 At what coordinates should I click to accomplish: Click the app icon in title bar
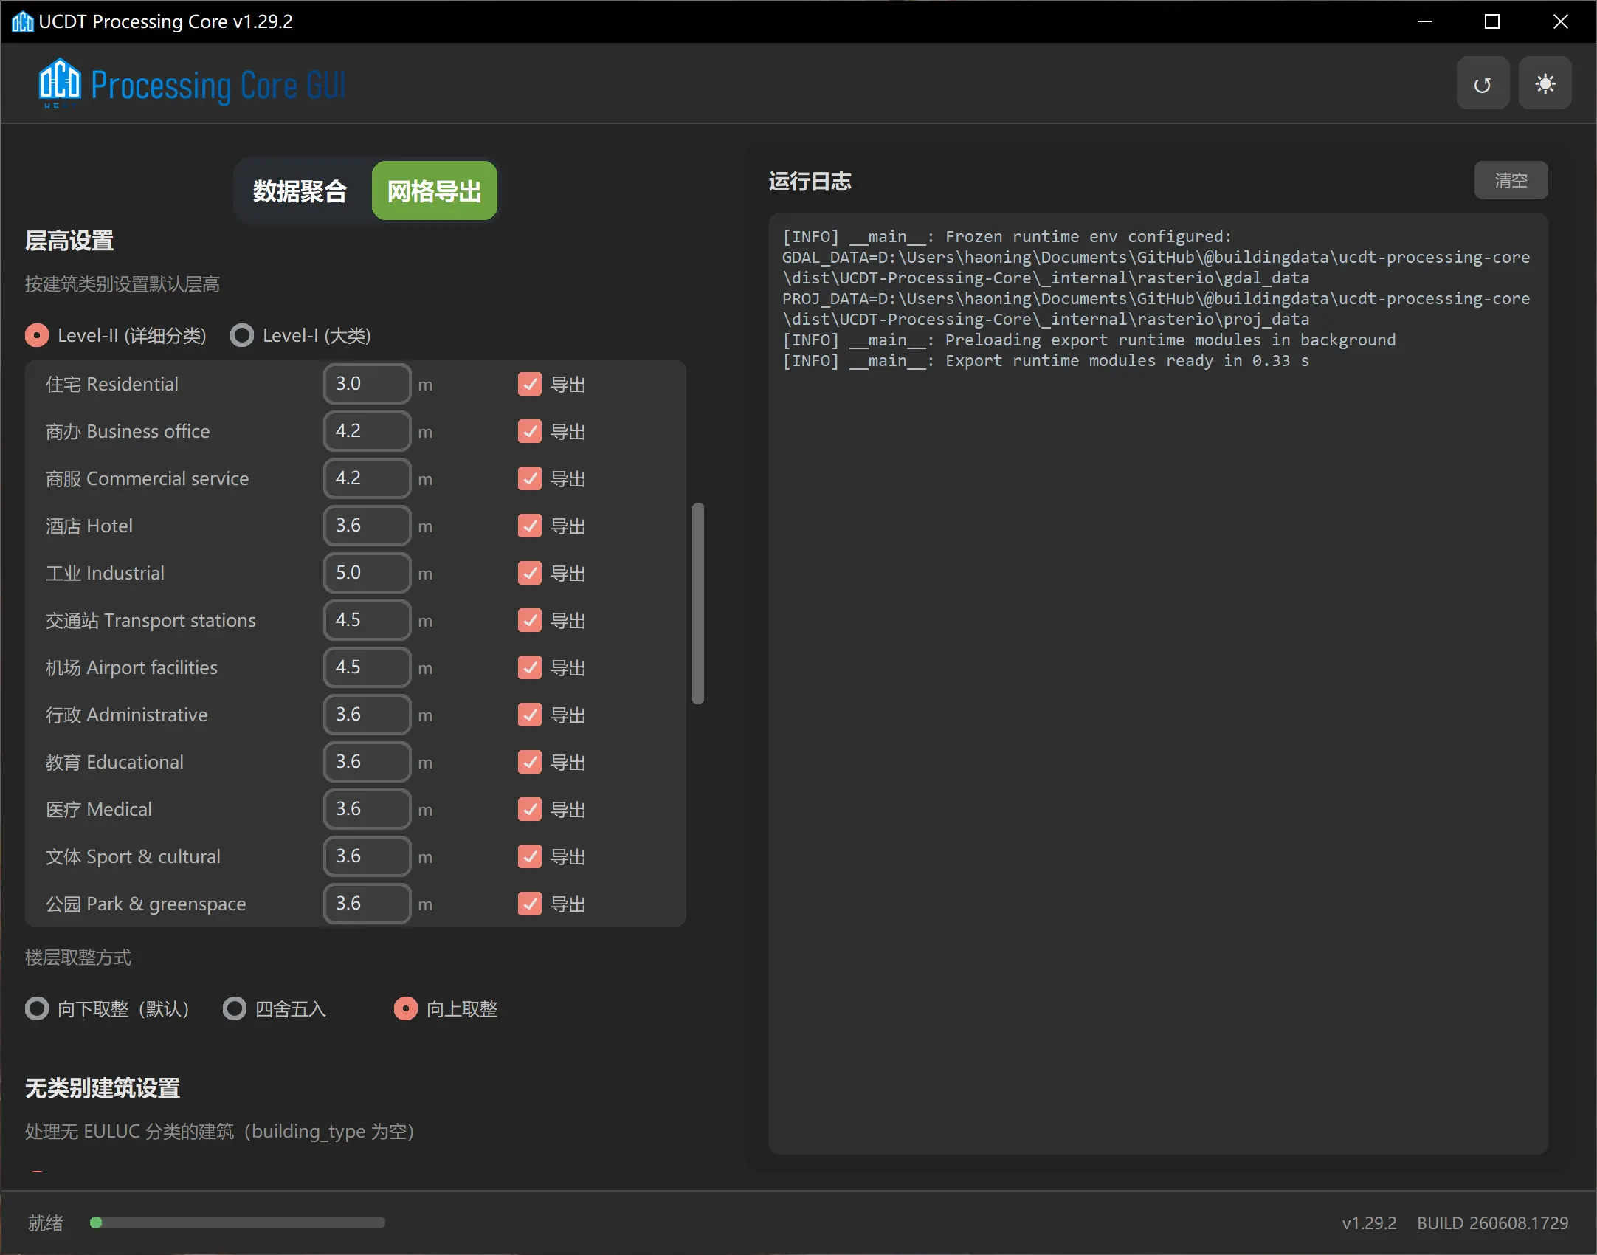pyautogui.click(x=22, y=21)
